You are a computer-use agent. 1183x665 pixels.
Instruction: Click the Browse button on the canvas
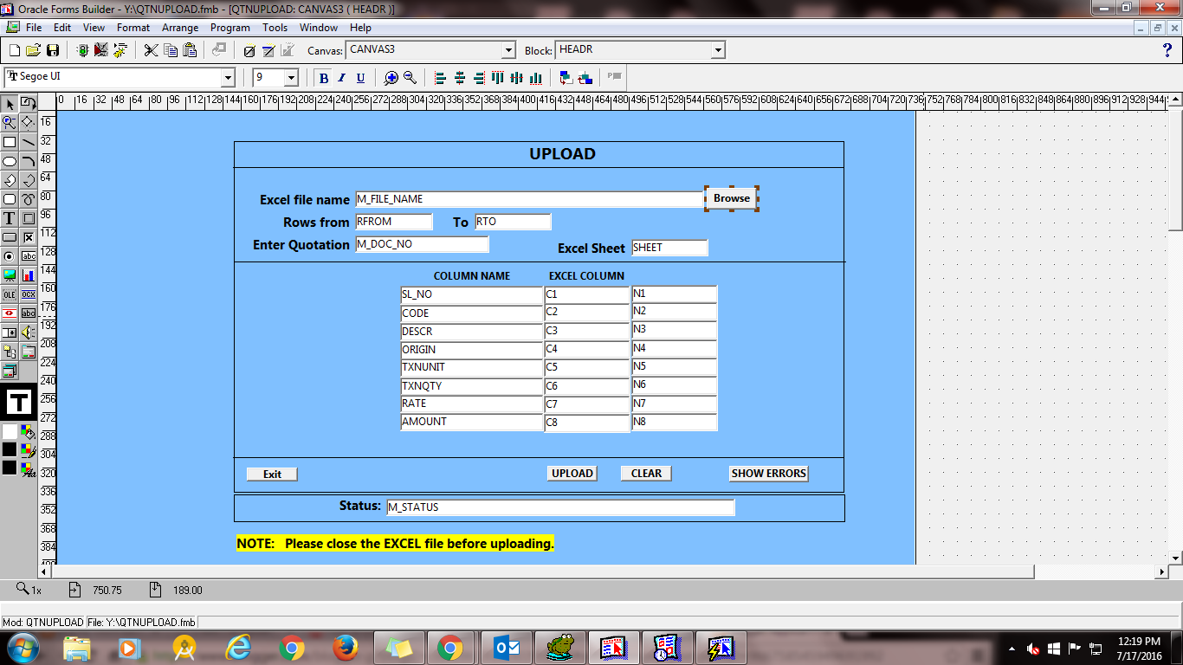tap(732, 198)
